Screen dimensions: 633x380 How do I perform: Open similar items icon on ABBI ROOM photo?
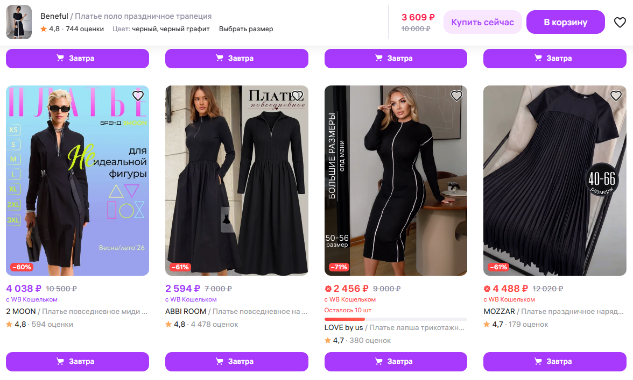(228, 220)
